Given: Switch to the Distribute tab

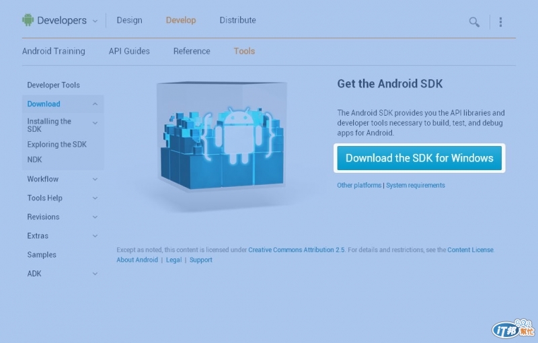Looking at the screenshot, I should (x=238, y=20).
